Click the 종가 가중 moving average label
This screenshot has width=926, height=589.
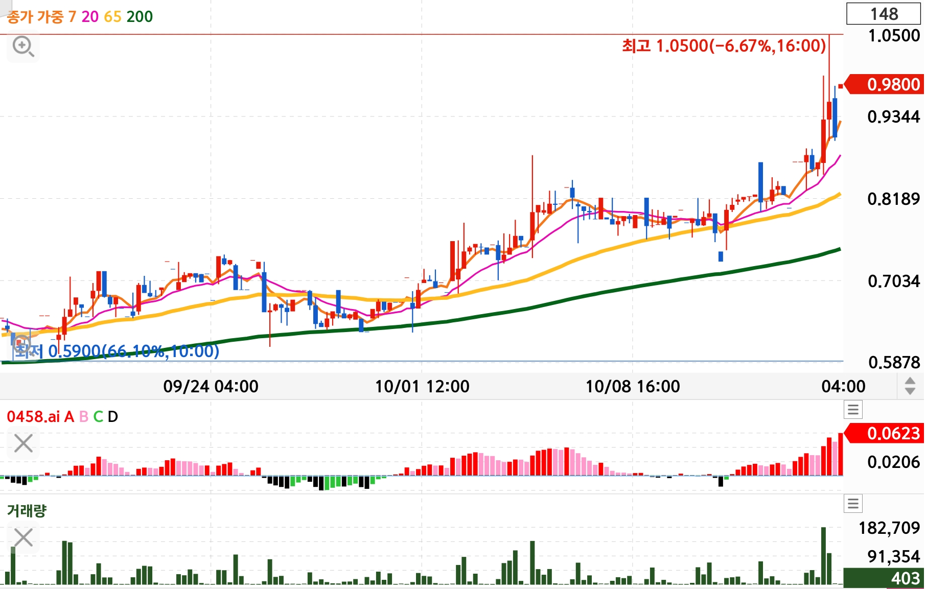(35, 17)
